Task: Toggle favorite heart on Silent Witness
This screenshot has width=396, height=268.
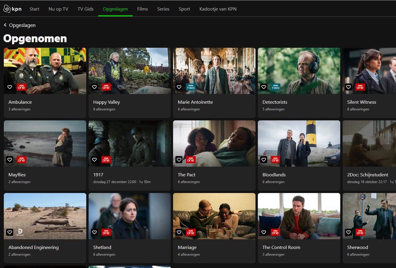Action: (348, 87)
